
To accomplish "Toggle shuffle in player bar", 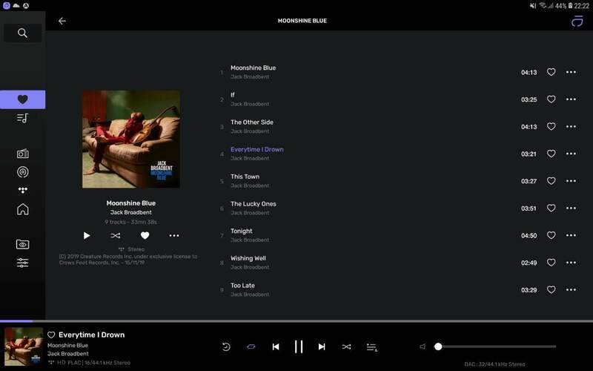I will click(346, 347).
